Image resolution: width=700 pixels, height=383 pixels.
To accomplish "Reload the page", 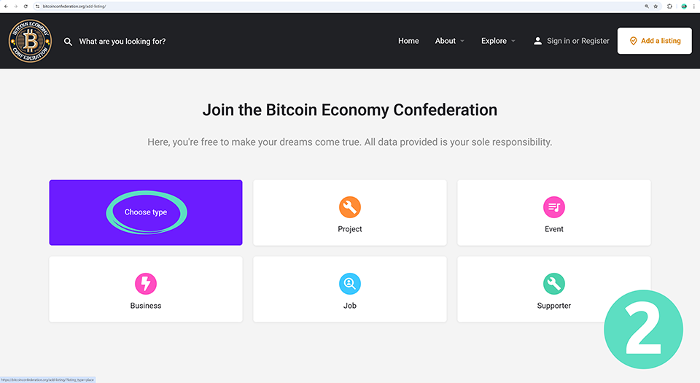I will point(26,6).
